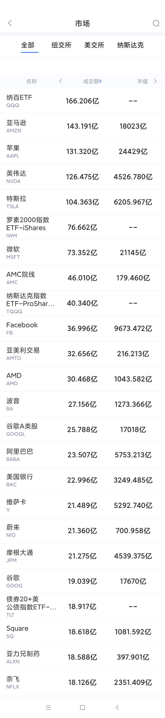
Task: Select the 全部 tab
Action: pos(28,45)
